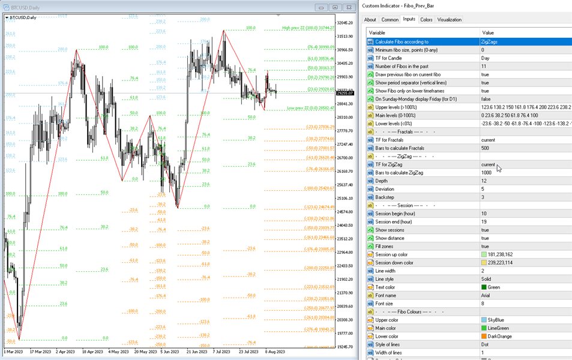
Task: Change the Green Text color swatch
Action: coord(484,287)
